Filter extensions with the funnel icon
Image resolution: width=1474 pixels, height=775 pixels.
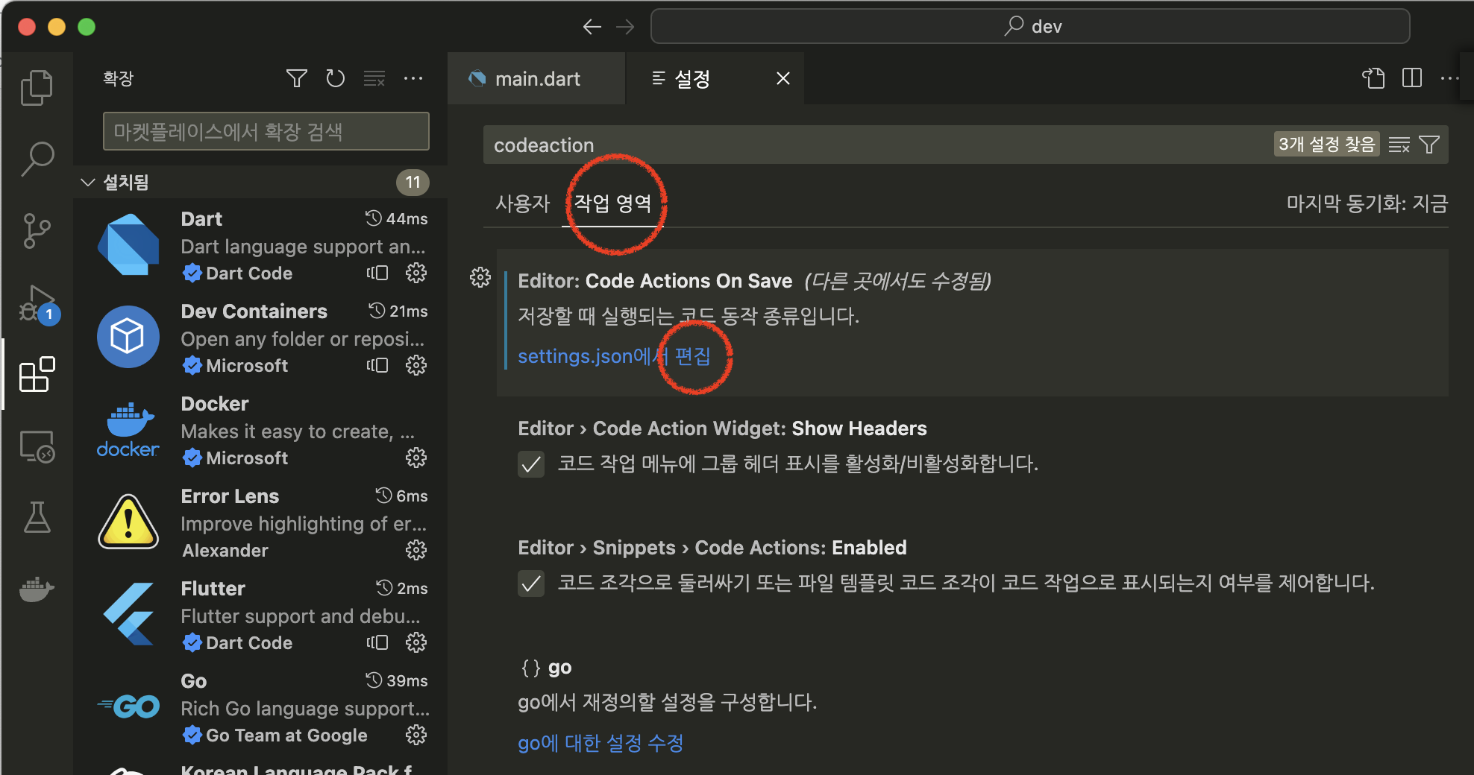tap(297, 78)
